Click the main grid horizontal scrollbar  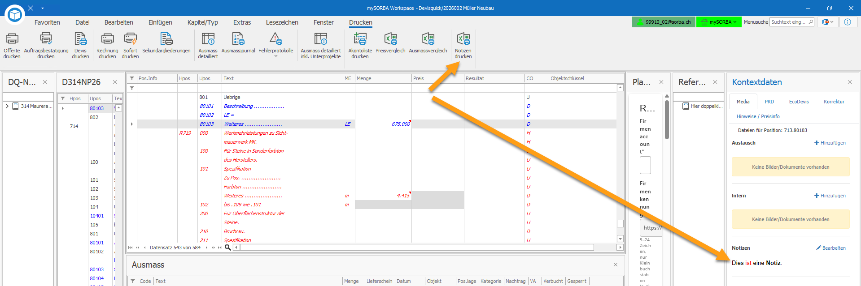[x=417, y=248]
